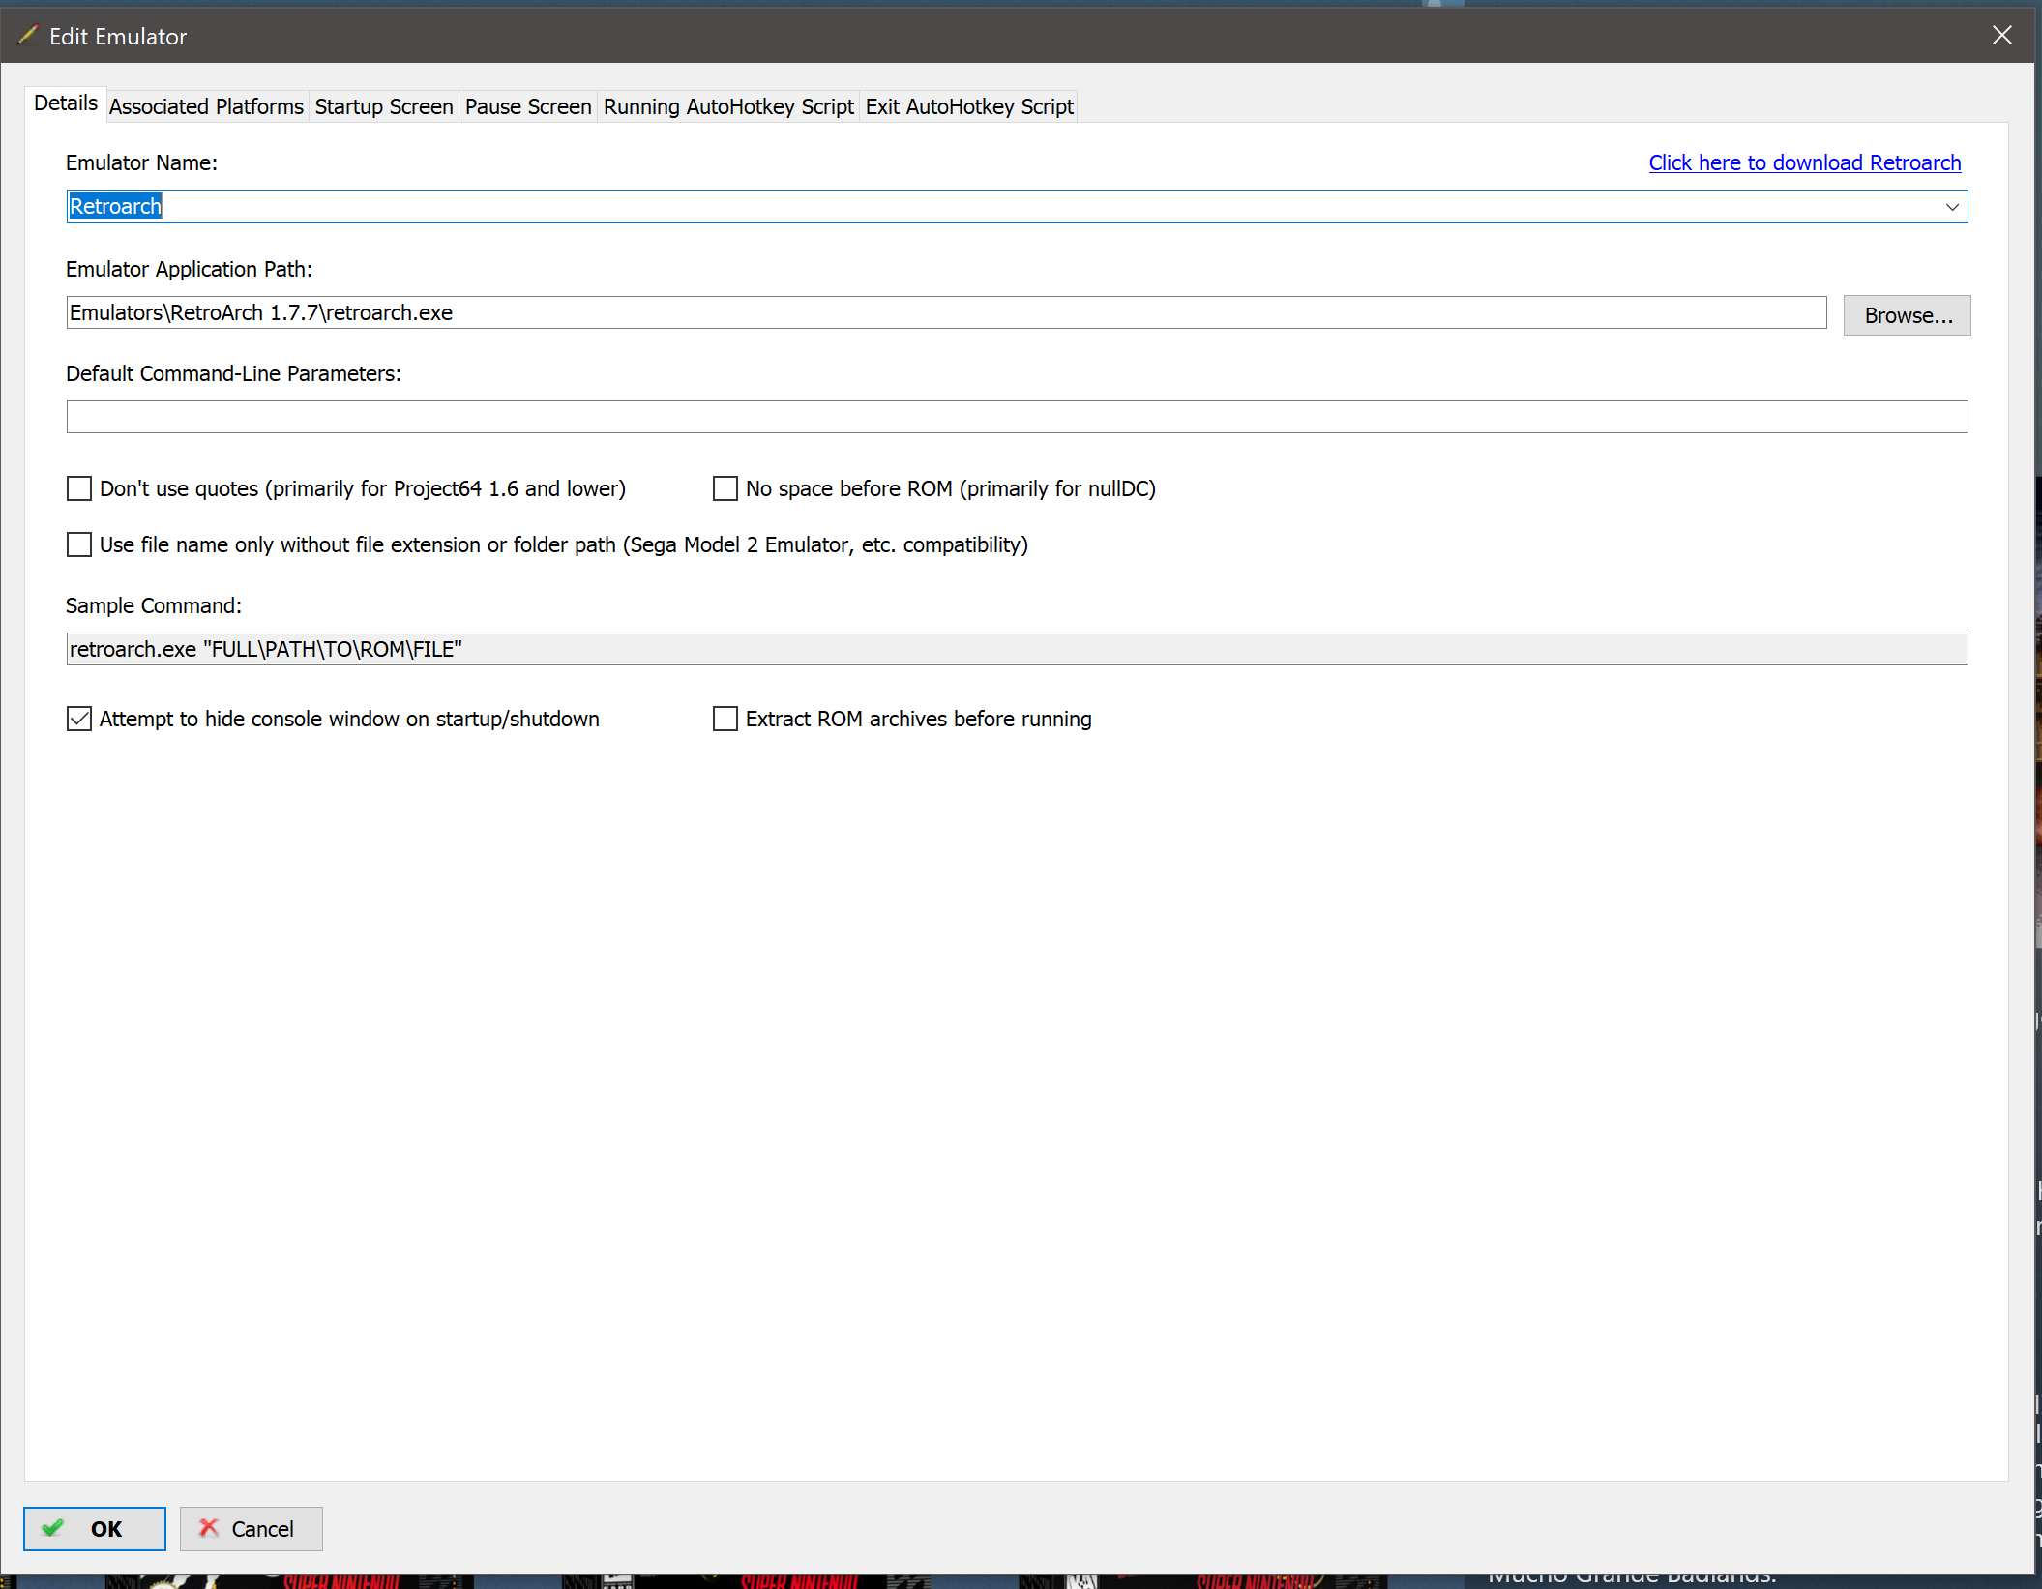2042x1589 pixels.
Task: Enable No space before ROM checkbox
Action: 725,488
